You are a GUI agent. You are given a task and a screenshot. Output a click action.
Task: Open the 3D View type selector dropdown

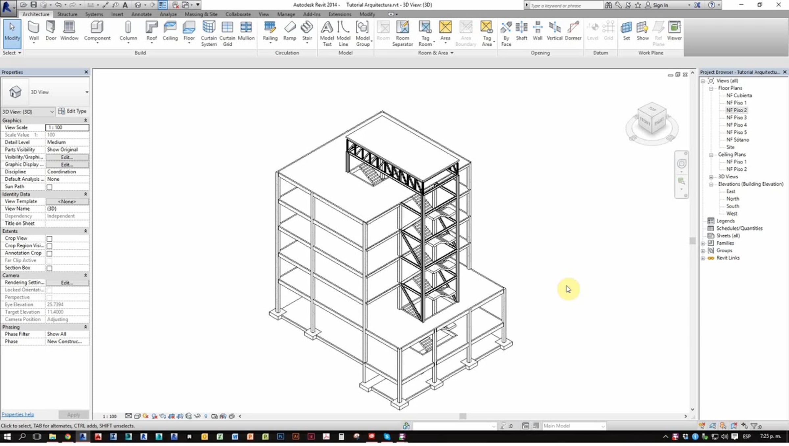pyautogui.click(x=87, y=92)
